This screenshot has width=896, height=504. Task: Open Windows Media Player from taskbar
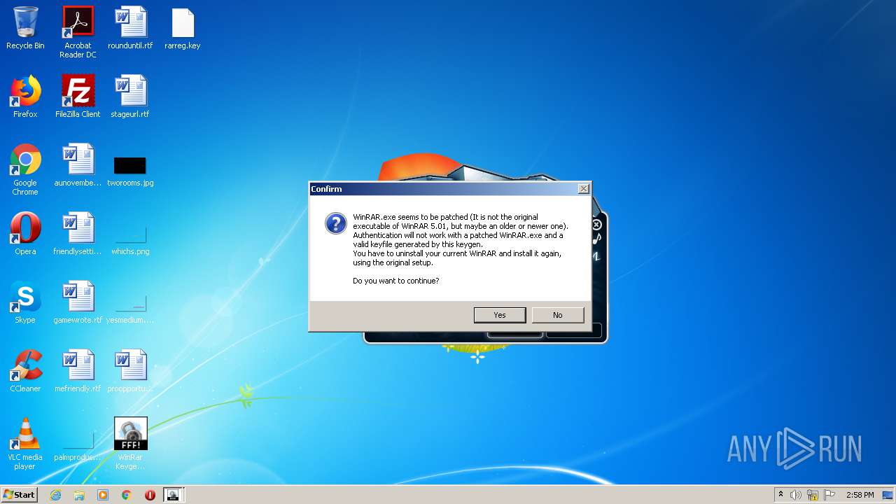click(103, 495)
